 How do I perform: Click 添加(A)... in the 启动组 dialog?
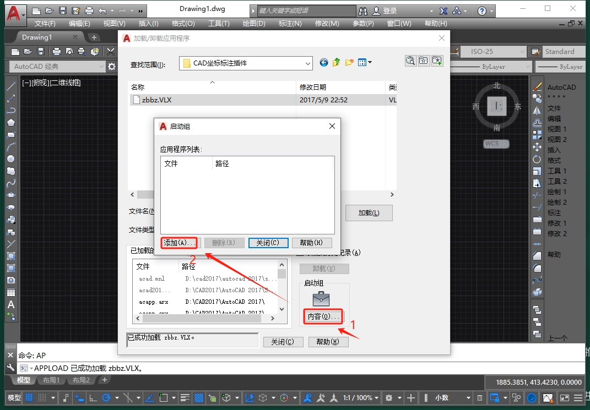point(180,243)
